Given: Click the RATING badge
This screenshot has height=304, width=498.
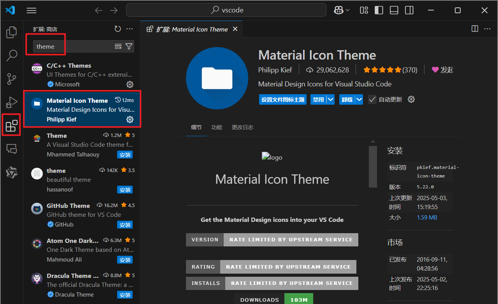Looking at the screenshot, I should pyautogui.click(x=271, y=267).
